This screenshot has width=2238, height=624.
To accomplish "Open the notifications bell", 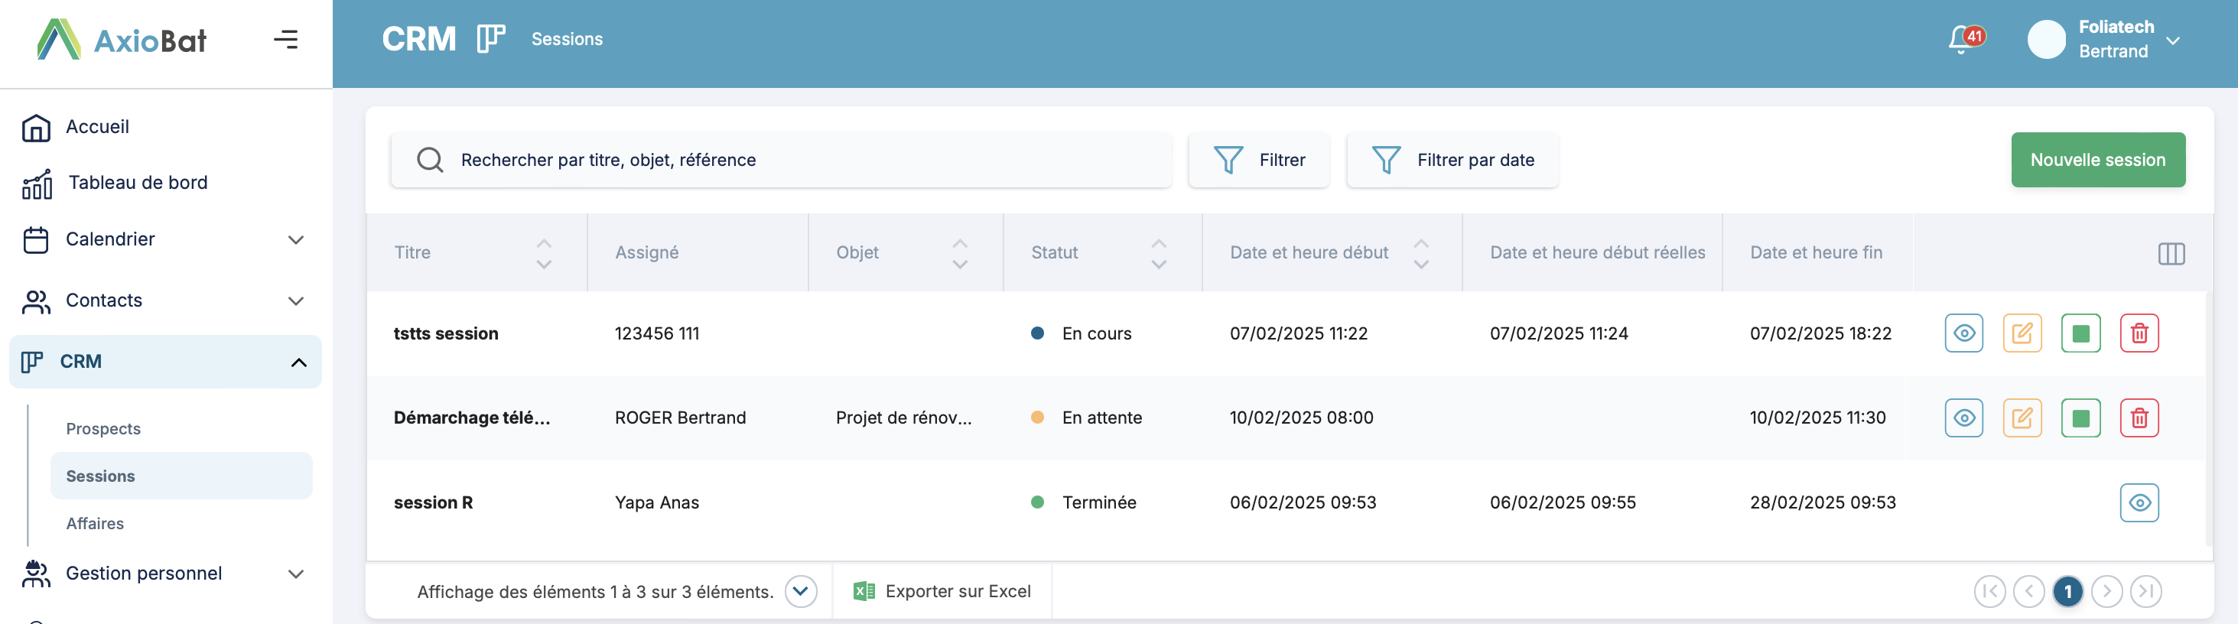I will tap(1962, 40).
